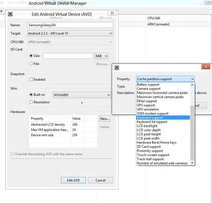Click the Property column header
Screen dimensions: 212x203
pyautogui.click(x=50, y=118)
